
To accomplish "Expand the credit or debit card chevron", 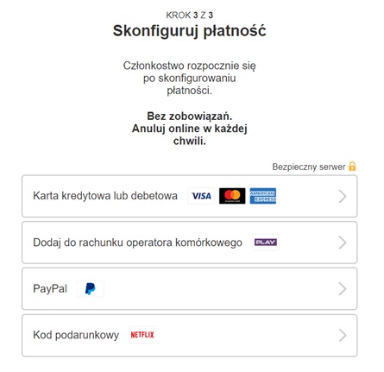I will [x=342, y=196].
